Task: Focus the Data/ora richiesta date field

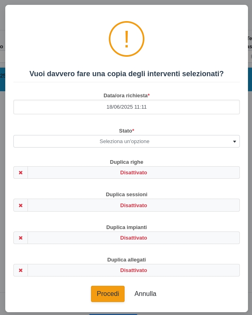Action: (127, 107)
